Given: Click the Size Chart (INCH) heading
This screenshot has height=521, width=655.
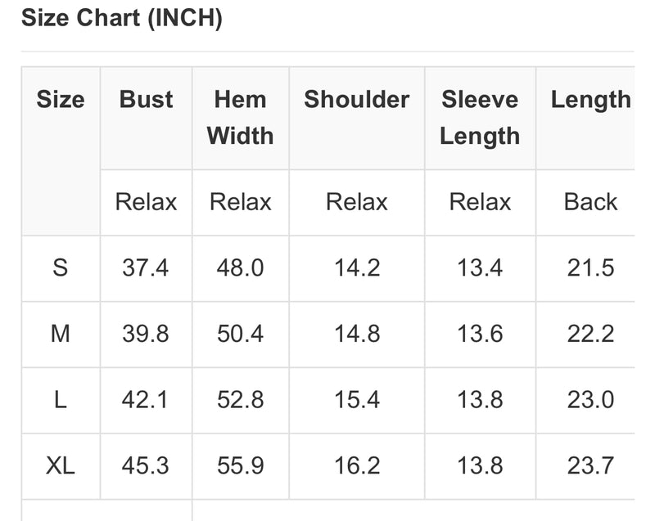Looking at the screenshot, I should pos(121,18).
